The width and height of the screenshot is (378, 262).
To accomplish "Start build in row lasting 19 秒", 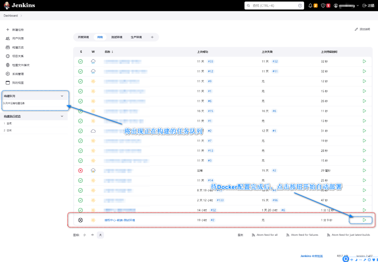I will click(364, 140).
